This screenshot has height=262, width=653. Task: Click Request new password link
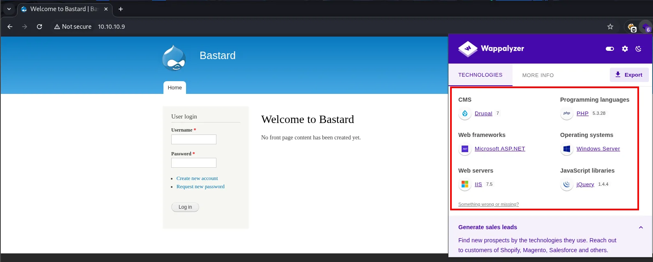click(x=200, y=187)
